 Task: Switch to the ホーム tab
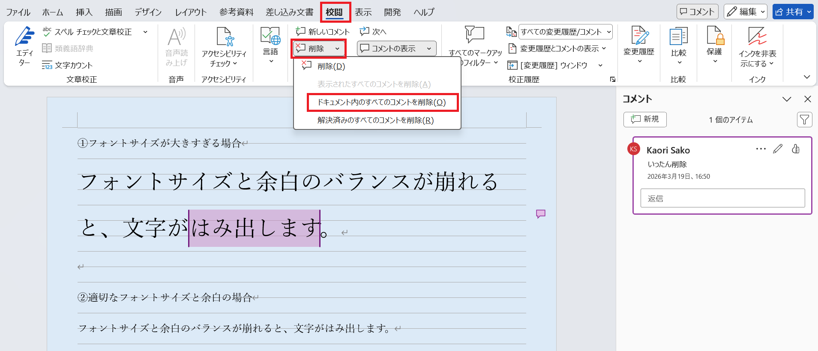coord(53,12)
